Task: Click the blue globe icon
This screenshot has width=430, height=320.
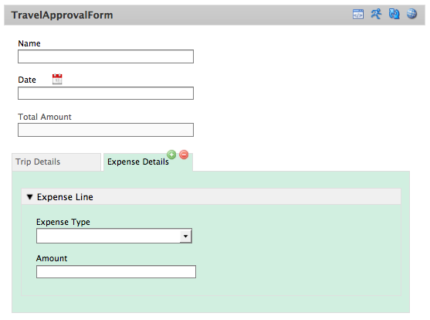Action: tap(411, 14)
